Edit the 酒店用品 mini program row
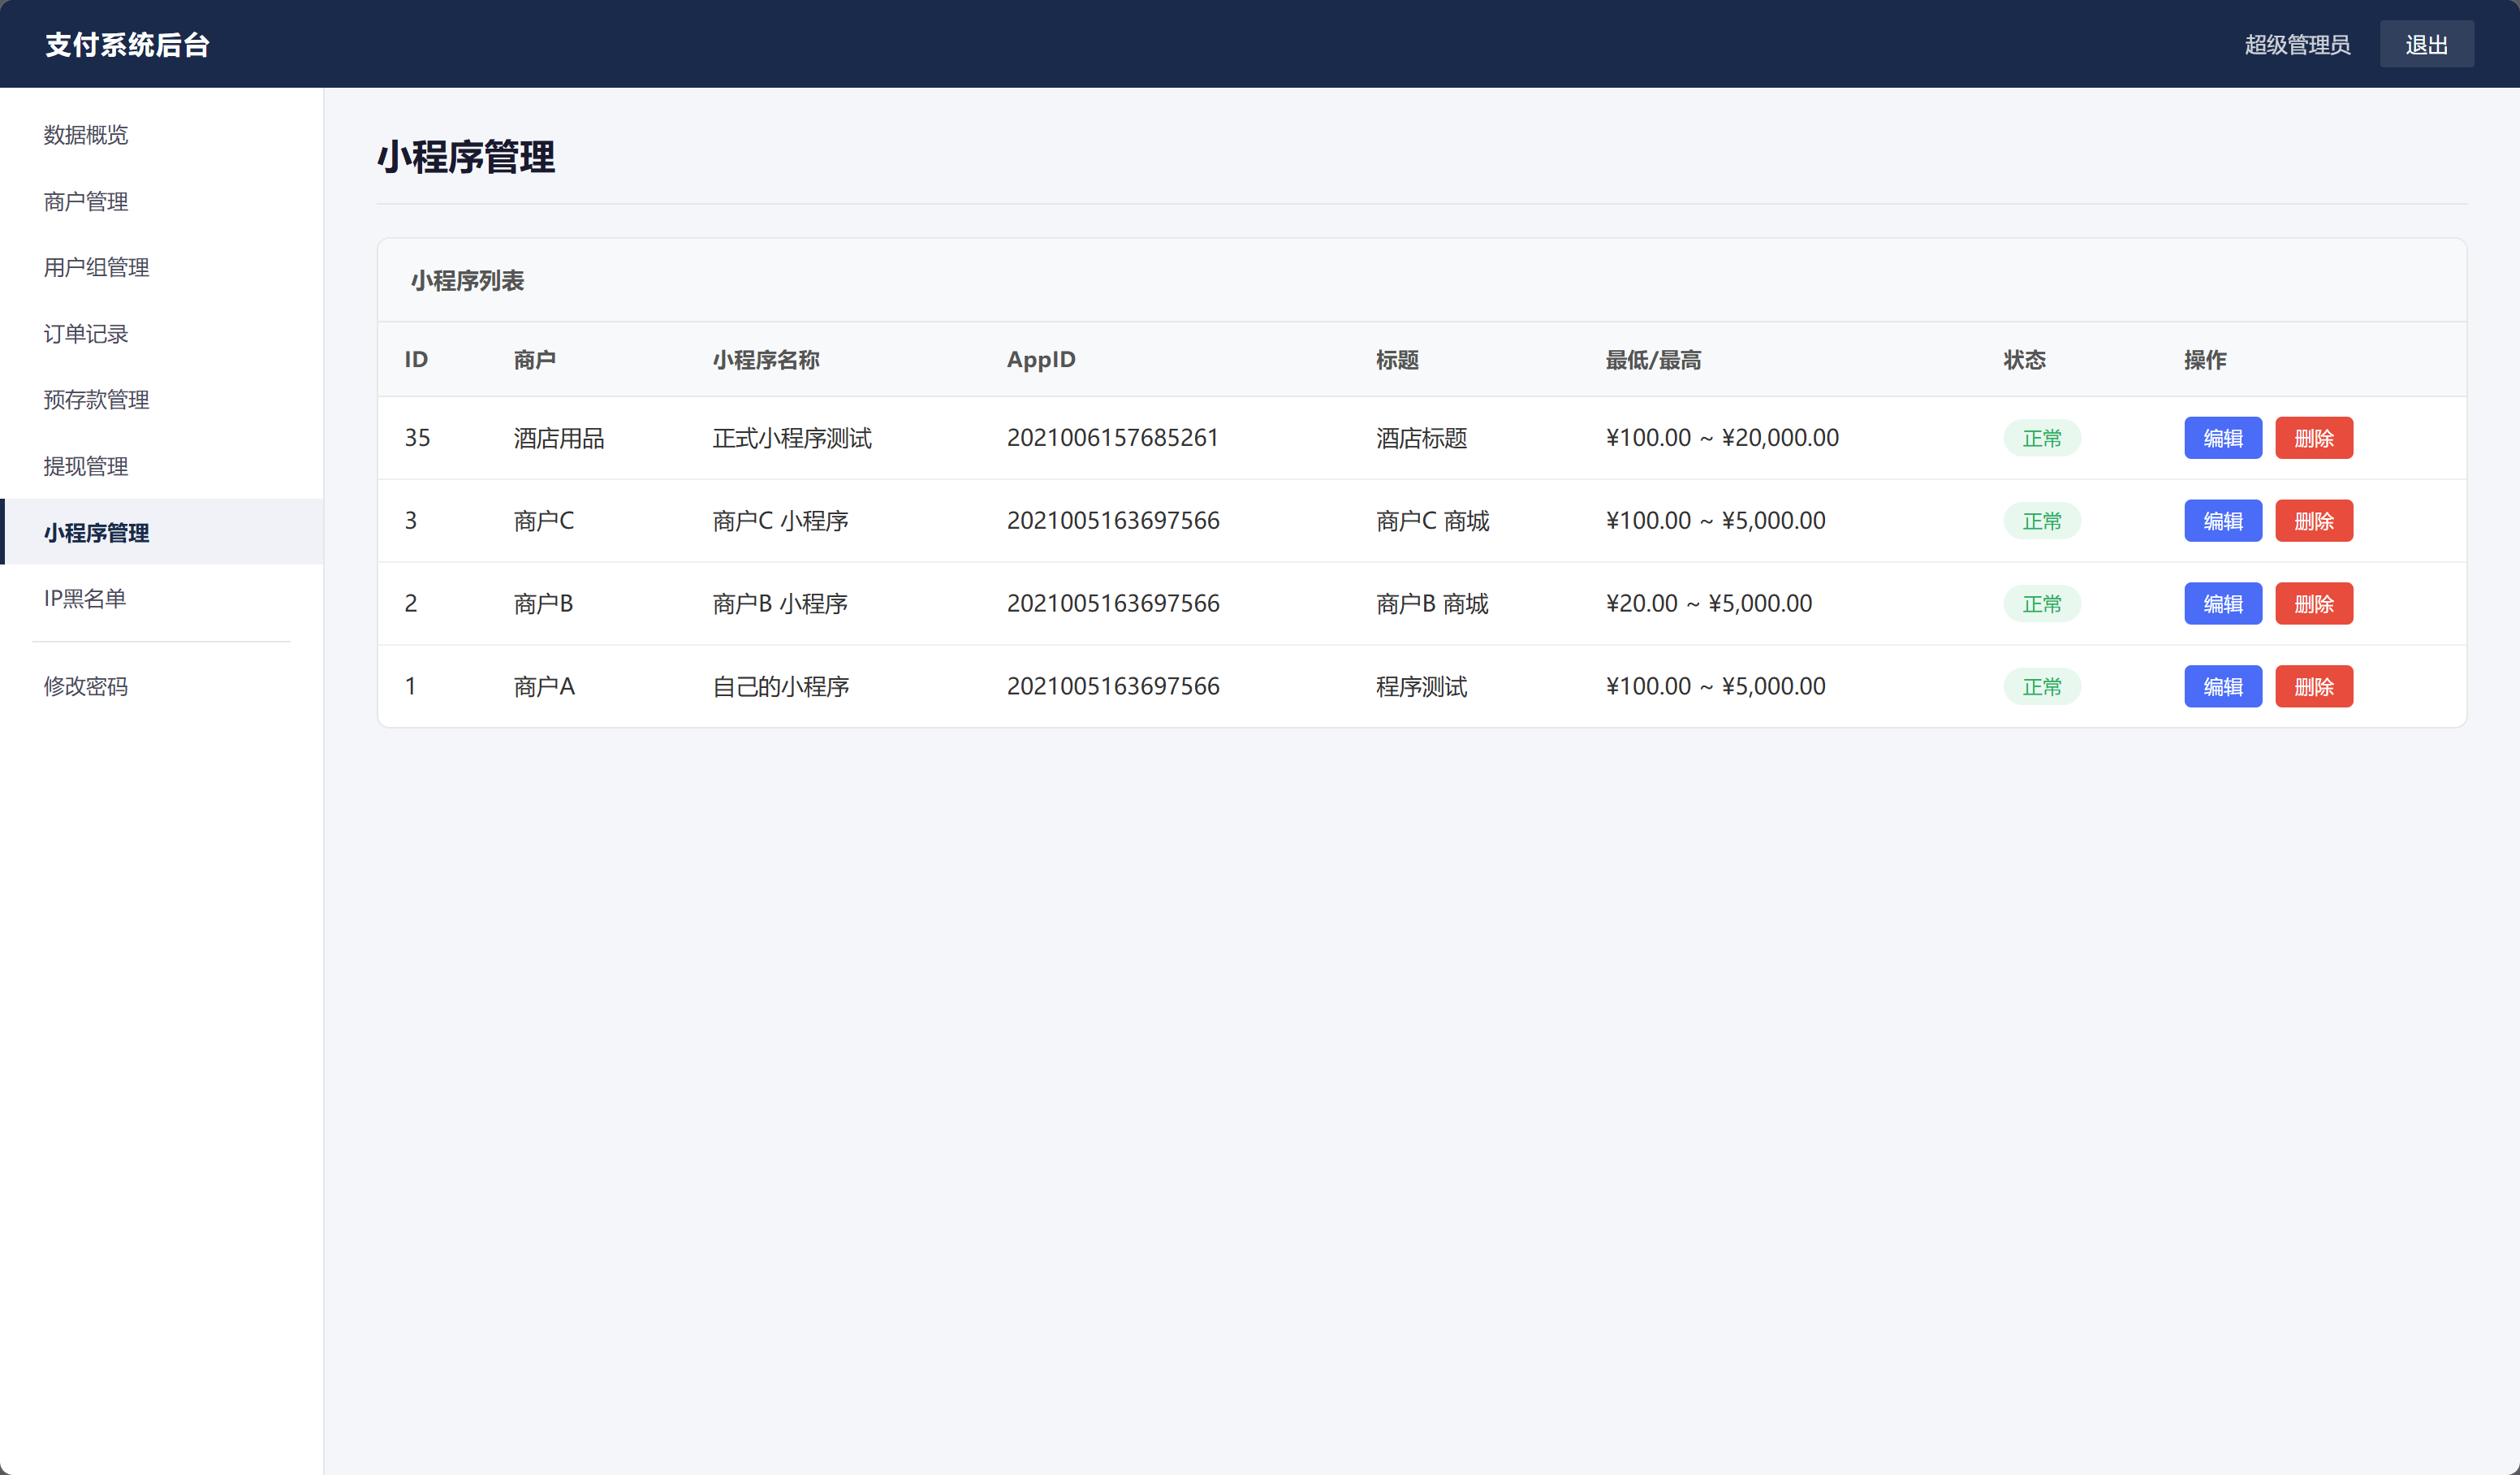Screen dimensions: 2520x1475 coord(2222,437)
